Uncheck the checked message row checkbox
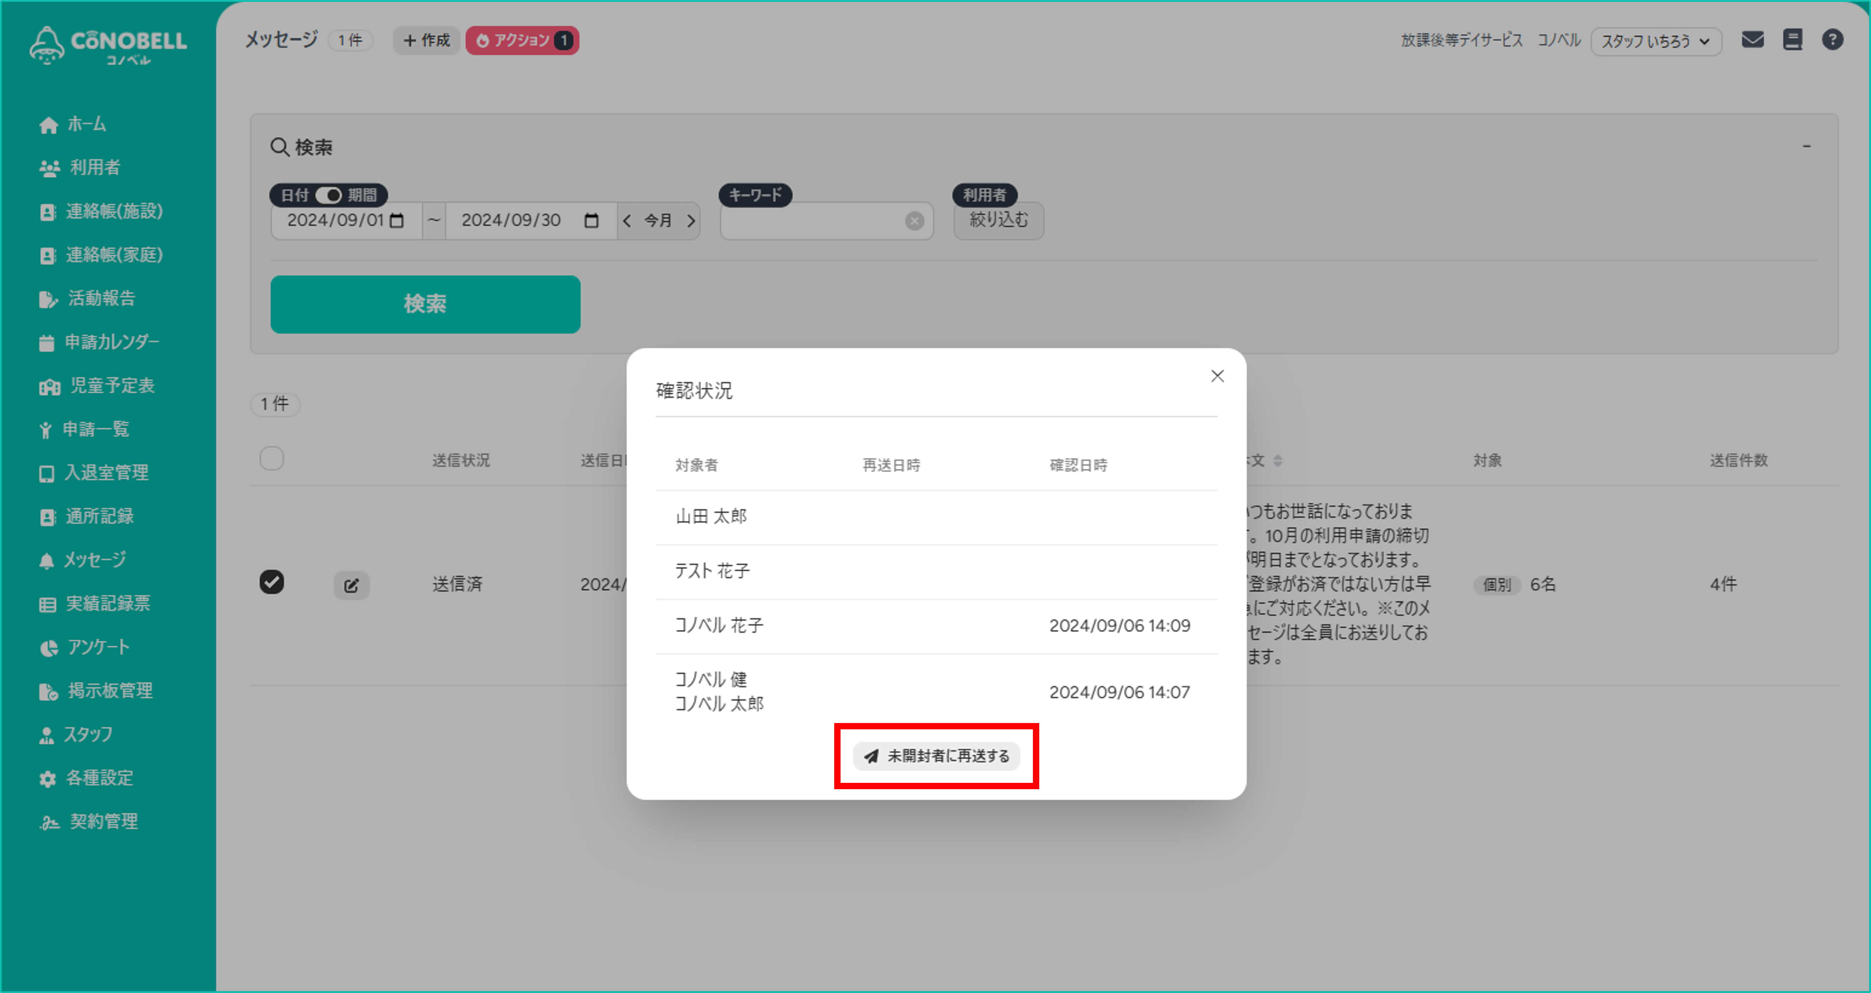 pyautogui.click(x=272, y=582)
